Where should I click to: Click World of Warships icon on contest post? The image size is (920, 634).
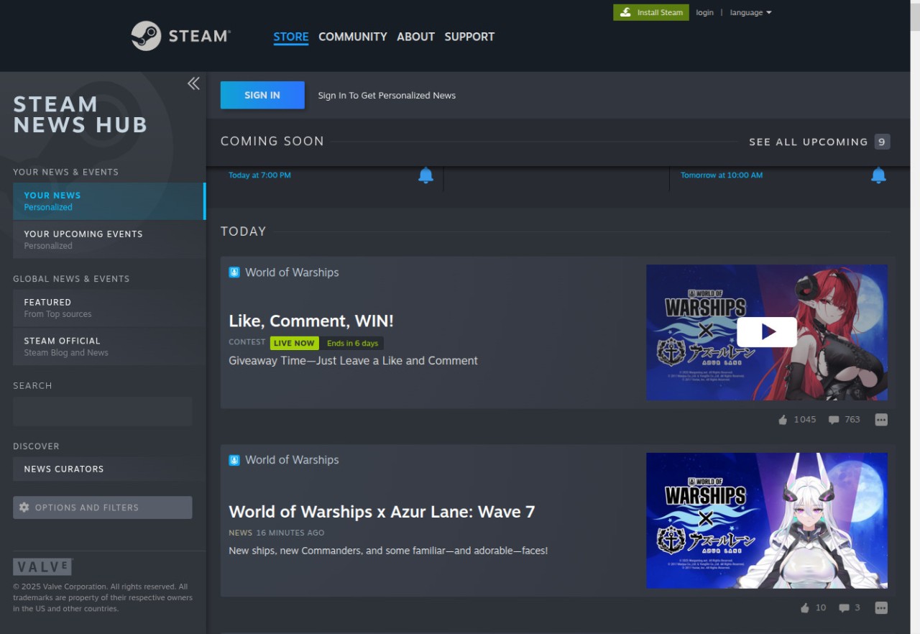(234, 272)
